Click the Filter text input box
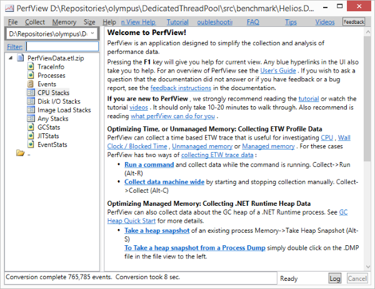Screen dimensions: 375x289 [x=61, y=46]
